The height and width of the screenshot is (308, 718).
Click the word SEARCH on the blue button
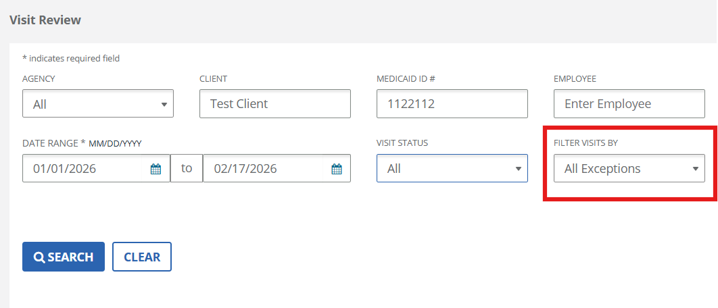point(70,257)
